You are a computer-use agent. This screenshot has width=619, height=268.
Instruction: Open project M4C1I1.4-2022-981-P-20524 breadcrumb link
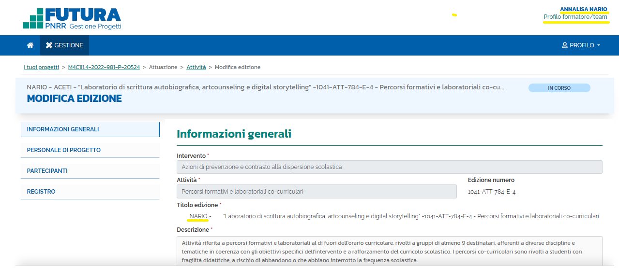point(104,67)
